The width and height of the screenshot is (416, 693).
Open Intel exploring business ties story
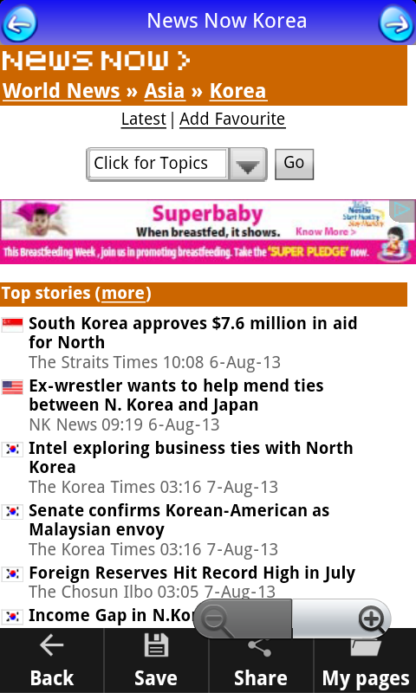(191, 457)
